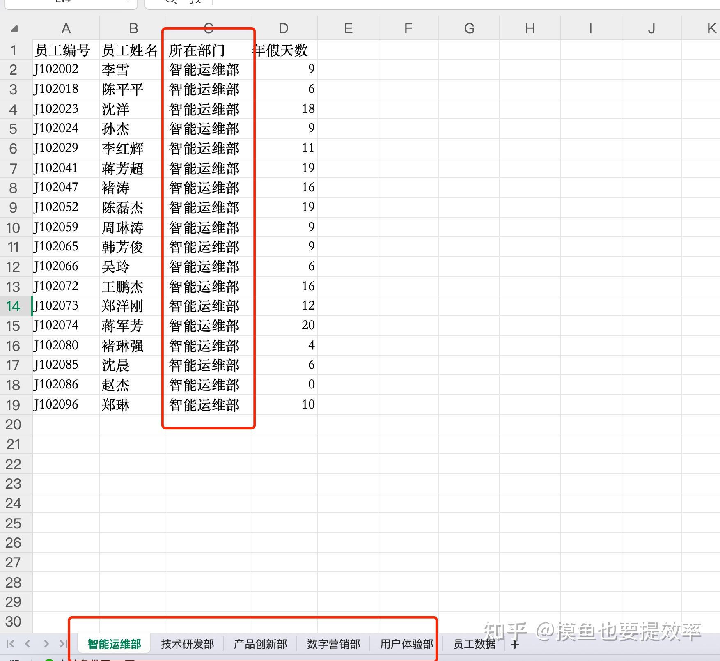The image size is (720, 661).
Task: Add a new worksheet with the plus icon
Action: (x=514, y=645)
